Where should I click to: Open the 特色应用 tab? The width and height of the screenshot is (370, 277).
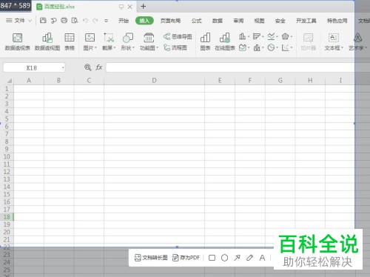point(337,21)
